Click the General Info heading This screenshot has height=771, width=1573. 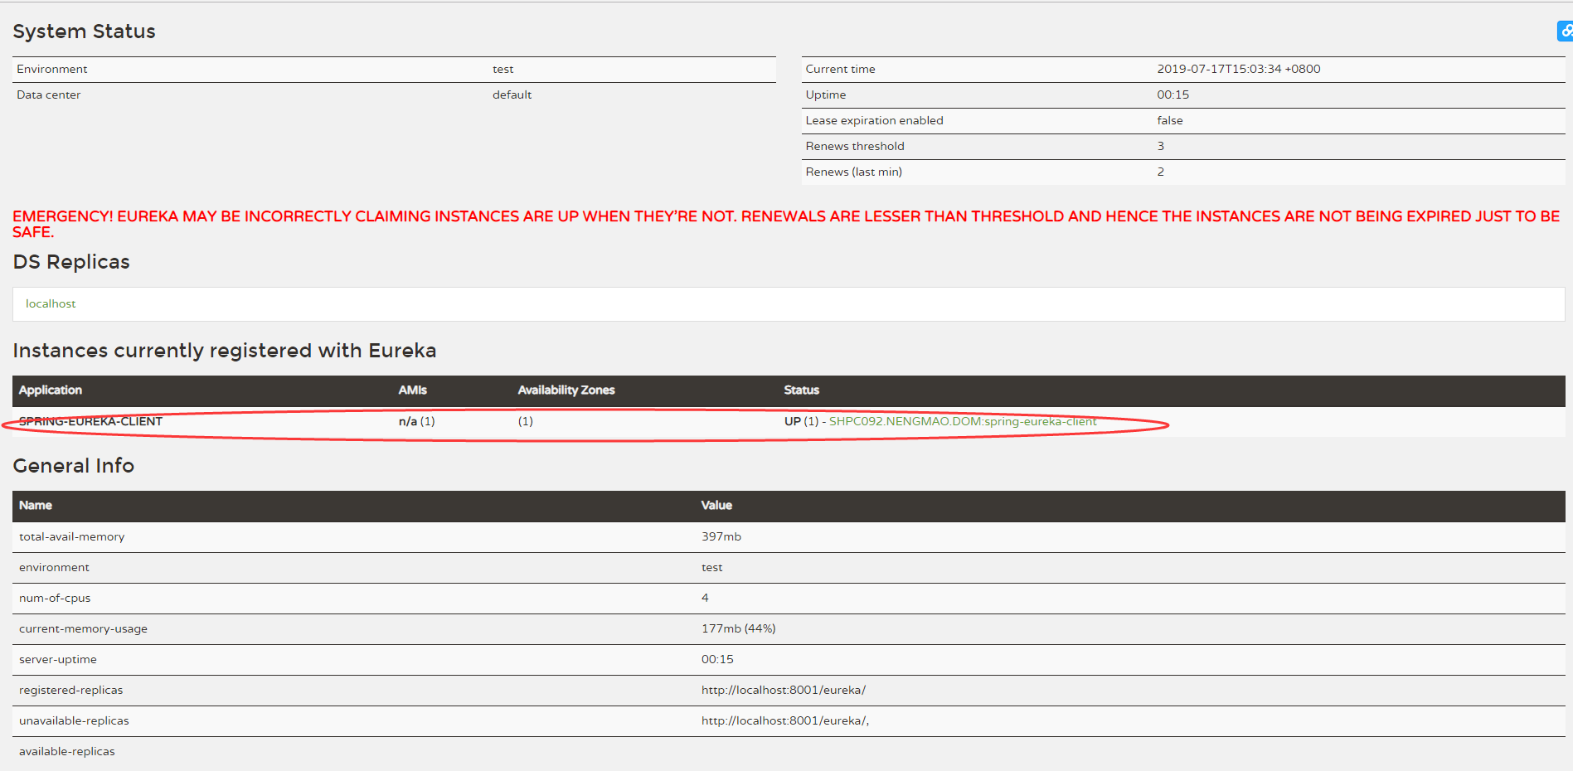point(73,466)
